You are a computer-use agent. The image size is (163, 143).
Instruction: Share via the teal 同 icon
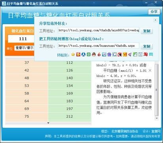pyautogui.click(x=151, y=54)
